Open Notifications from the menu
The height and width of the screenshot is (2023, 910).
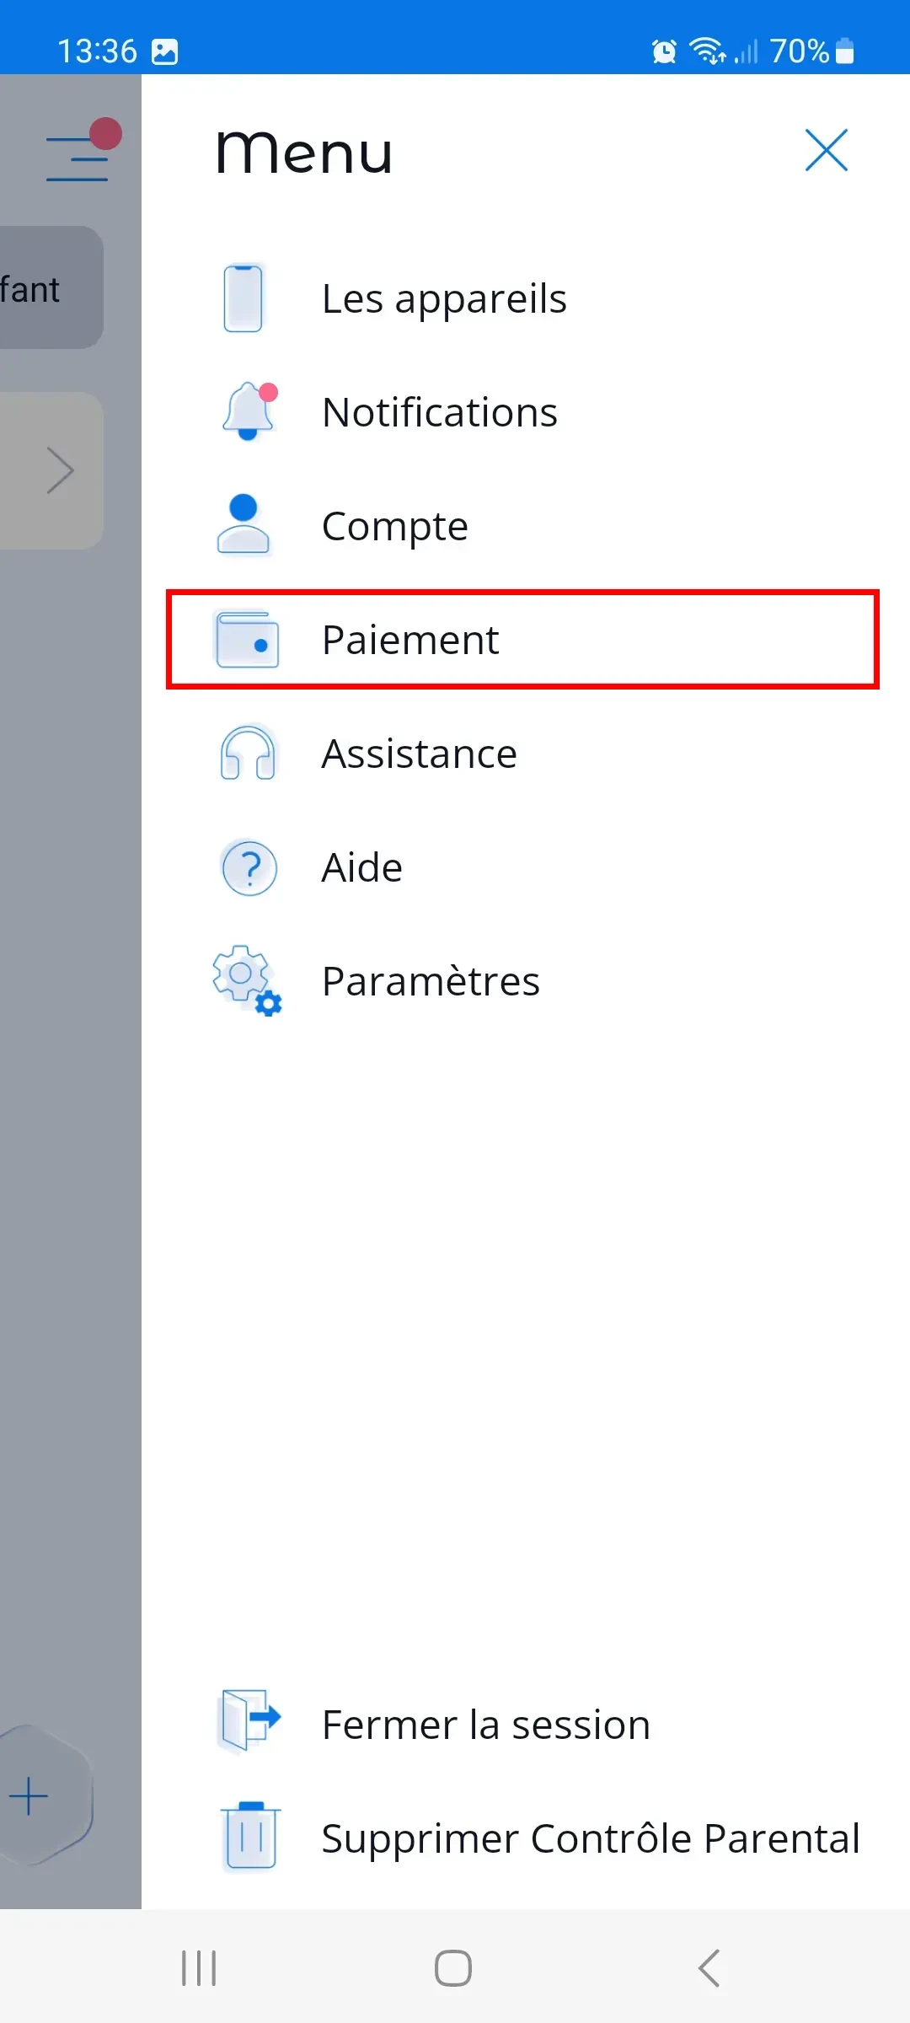coord(440,412)
